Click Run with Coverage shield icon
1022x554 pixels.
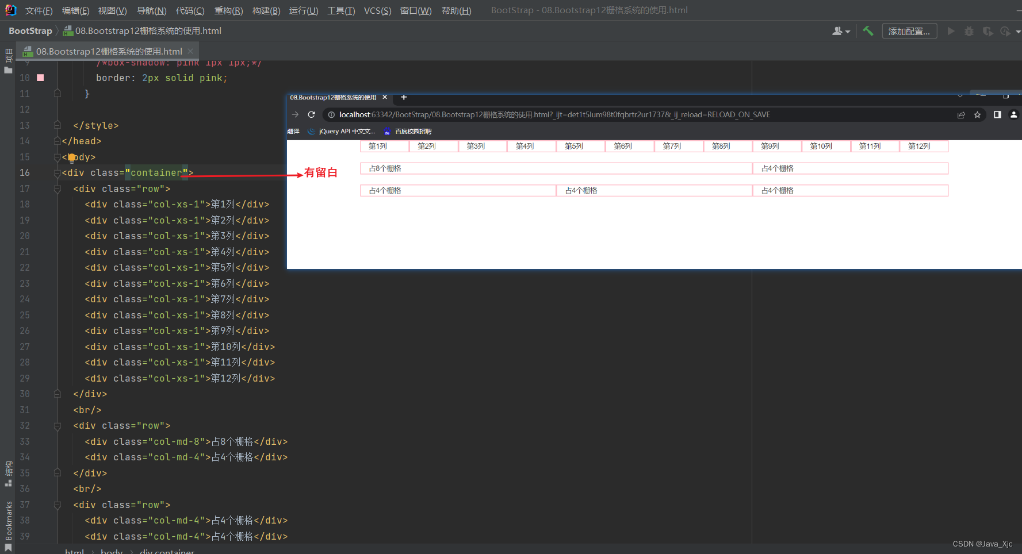tap(987, 31)
